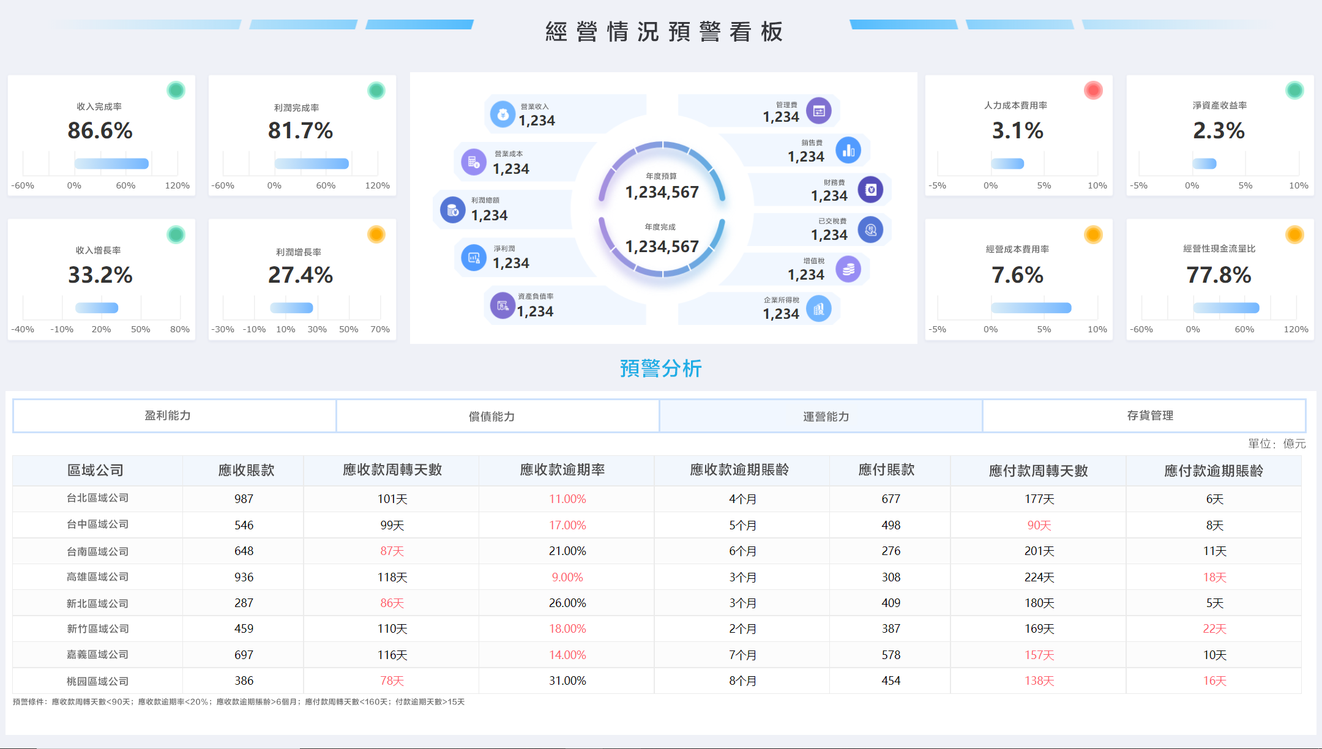The width and height of the screenshot is (1322, 749).
Task: Click the 利潤總額 coins icon
Action: [452, 210]
